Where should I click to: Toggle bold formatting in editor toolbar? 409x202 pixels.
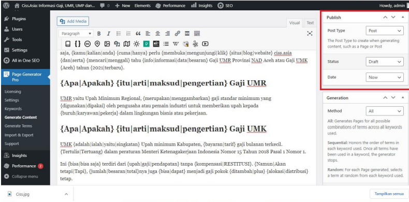tap(99, 33)
